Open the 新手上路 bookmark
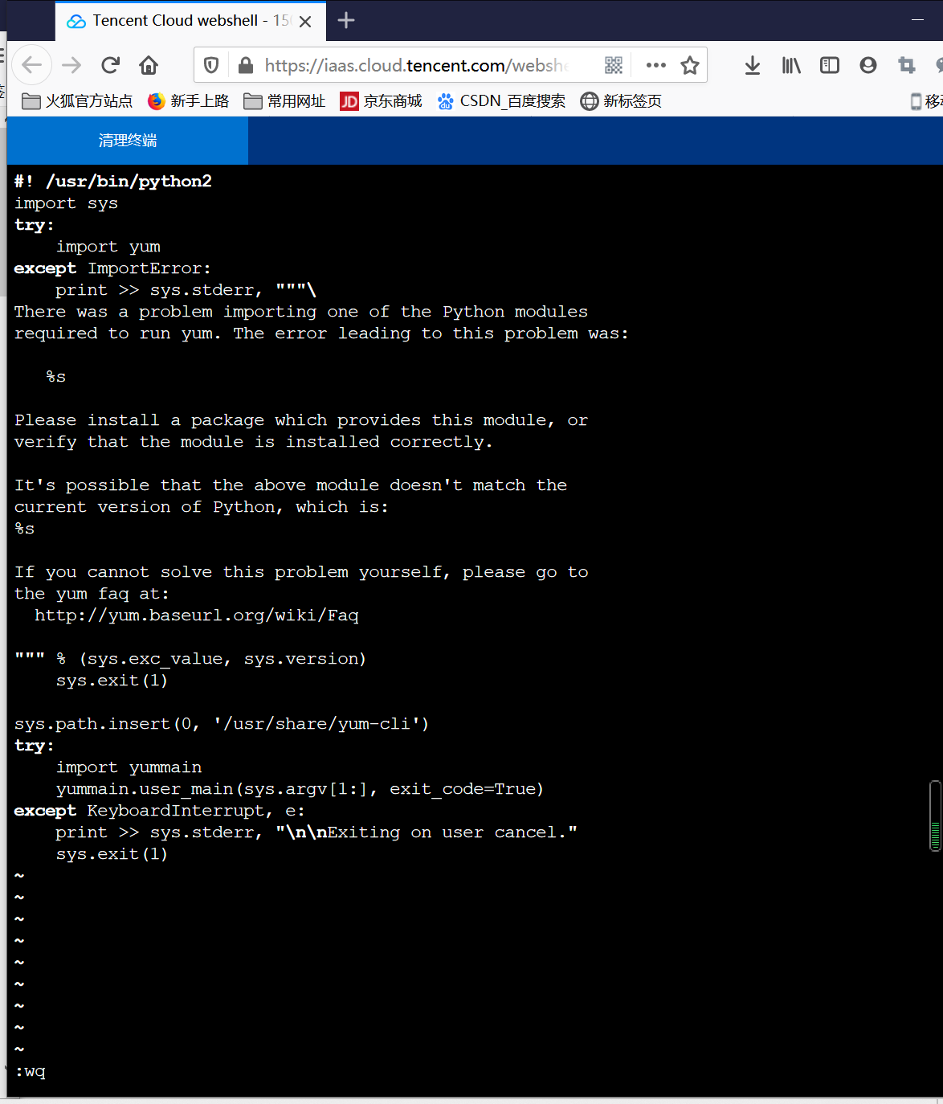 click(x=189, y=101)
